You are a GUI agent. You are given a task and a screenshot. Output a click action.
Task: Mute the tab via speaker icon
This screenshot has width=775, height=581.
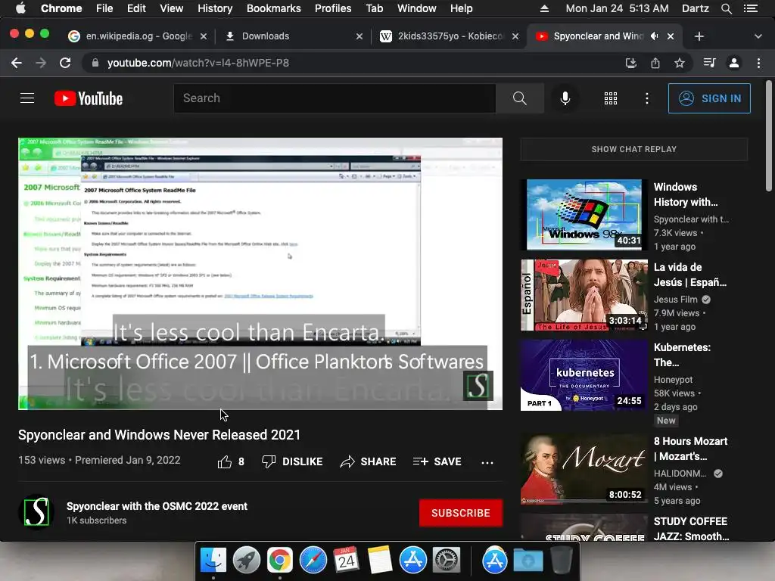[x=655, y=36]
